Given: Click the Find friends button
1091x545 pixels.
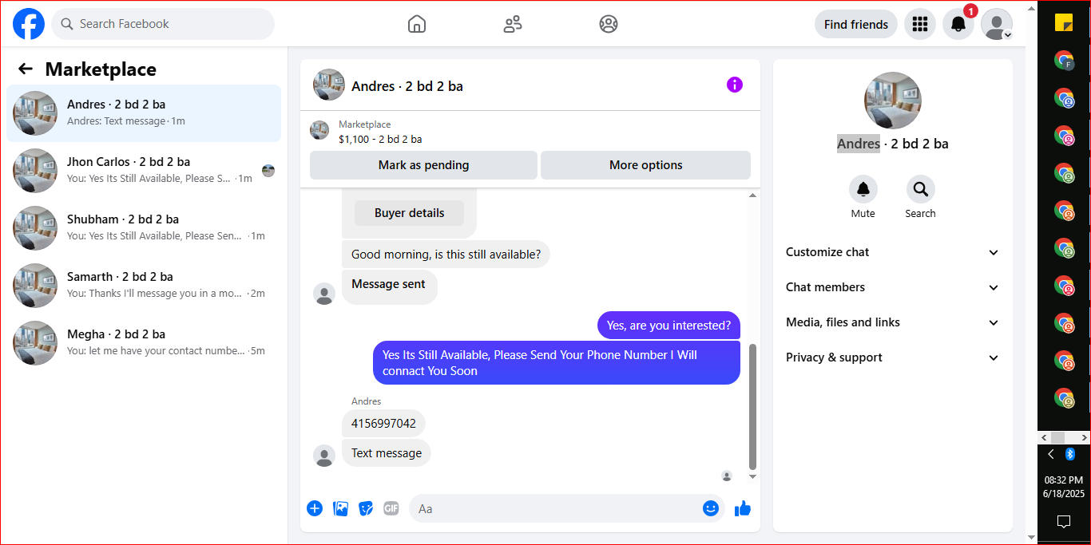Looking at the screenshot, I should pyautogui.click(x=856, y=24).
